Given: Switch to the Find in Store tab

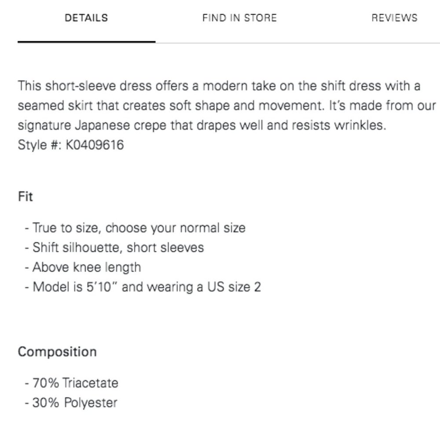Looking at the screenshot, I should [239, 18].
